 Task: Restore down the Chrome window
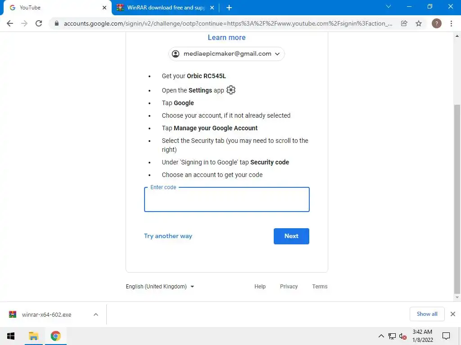(430, 6)
